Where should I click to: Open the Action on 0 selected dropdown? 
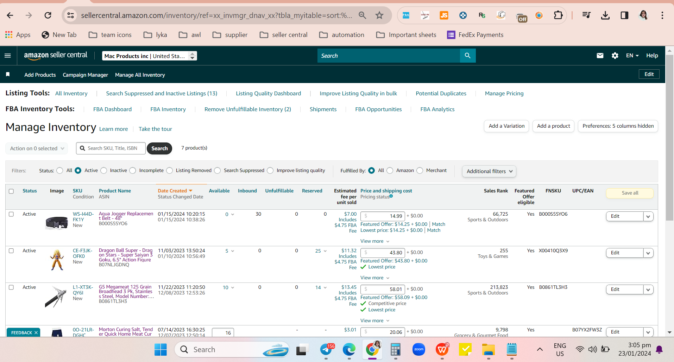point(37,148)
